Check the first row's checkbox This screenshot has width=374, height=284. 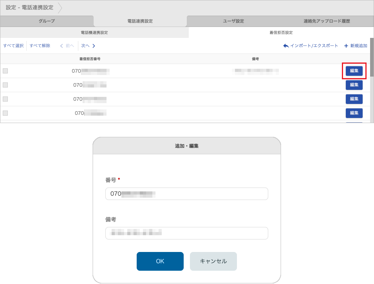(5, 71)
